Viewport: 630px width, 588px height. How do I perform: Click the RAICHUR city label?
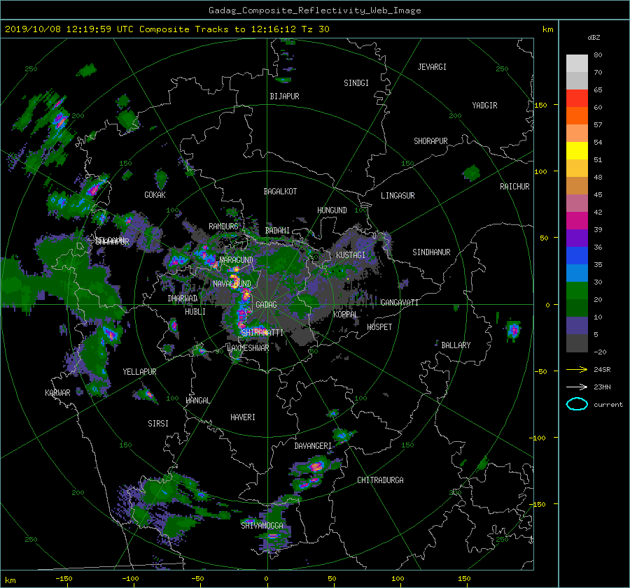514,187
